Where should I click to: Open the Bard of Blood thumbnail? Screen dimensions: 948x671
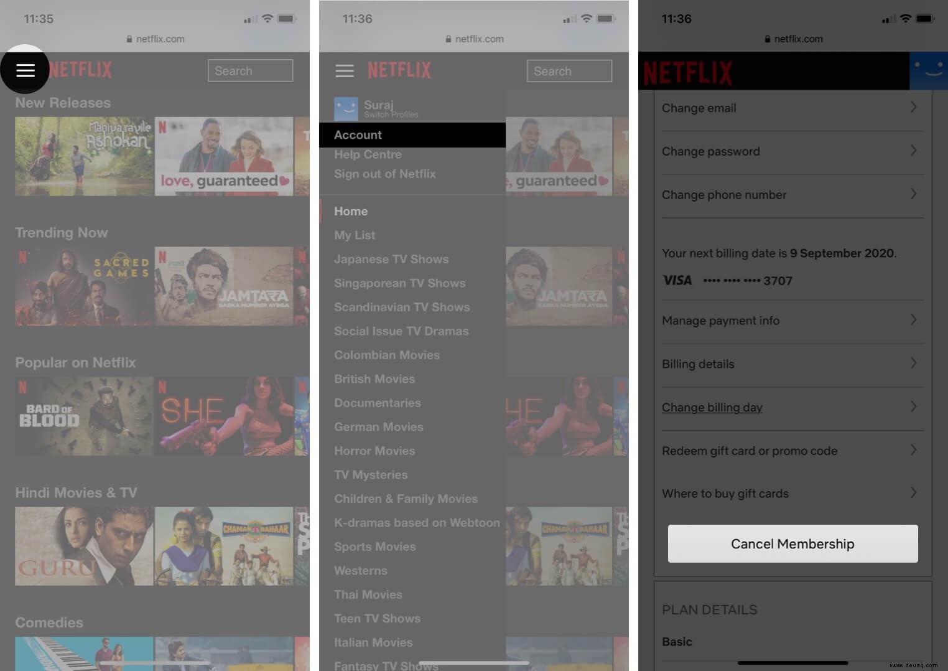(x=84, y=416)
